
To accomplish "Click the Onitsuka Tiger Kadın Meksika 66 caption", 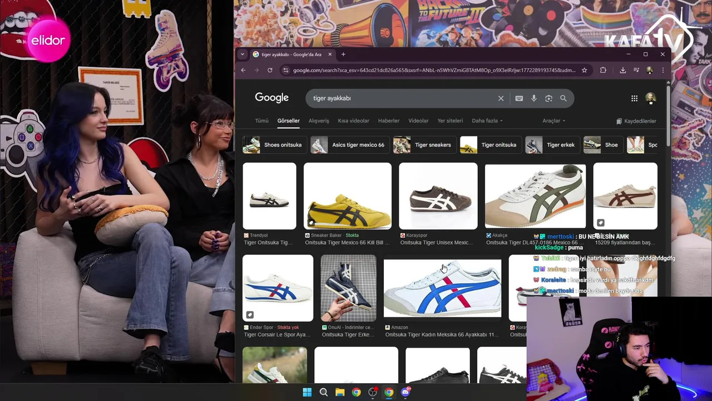I will (x=442, y=335).
